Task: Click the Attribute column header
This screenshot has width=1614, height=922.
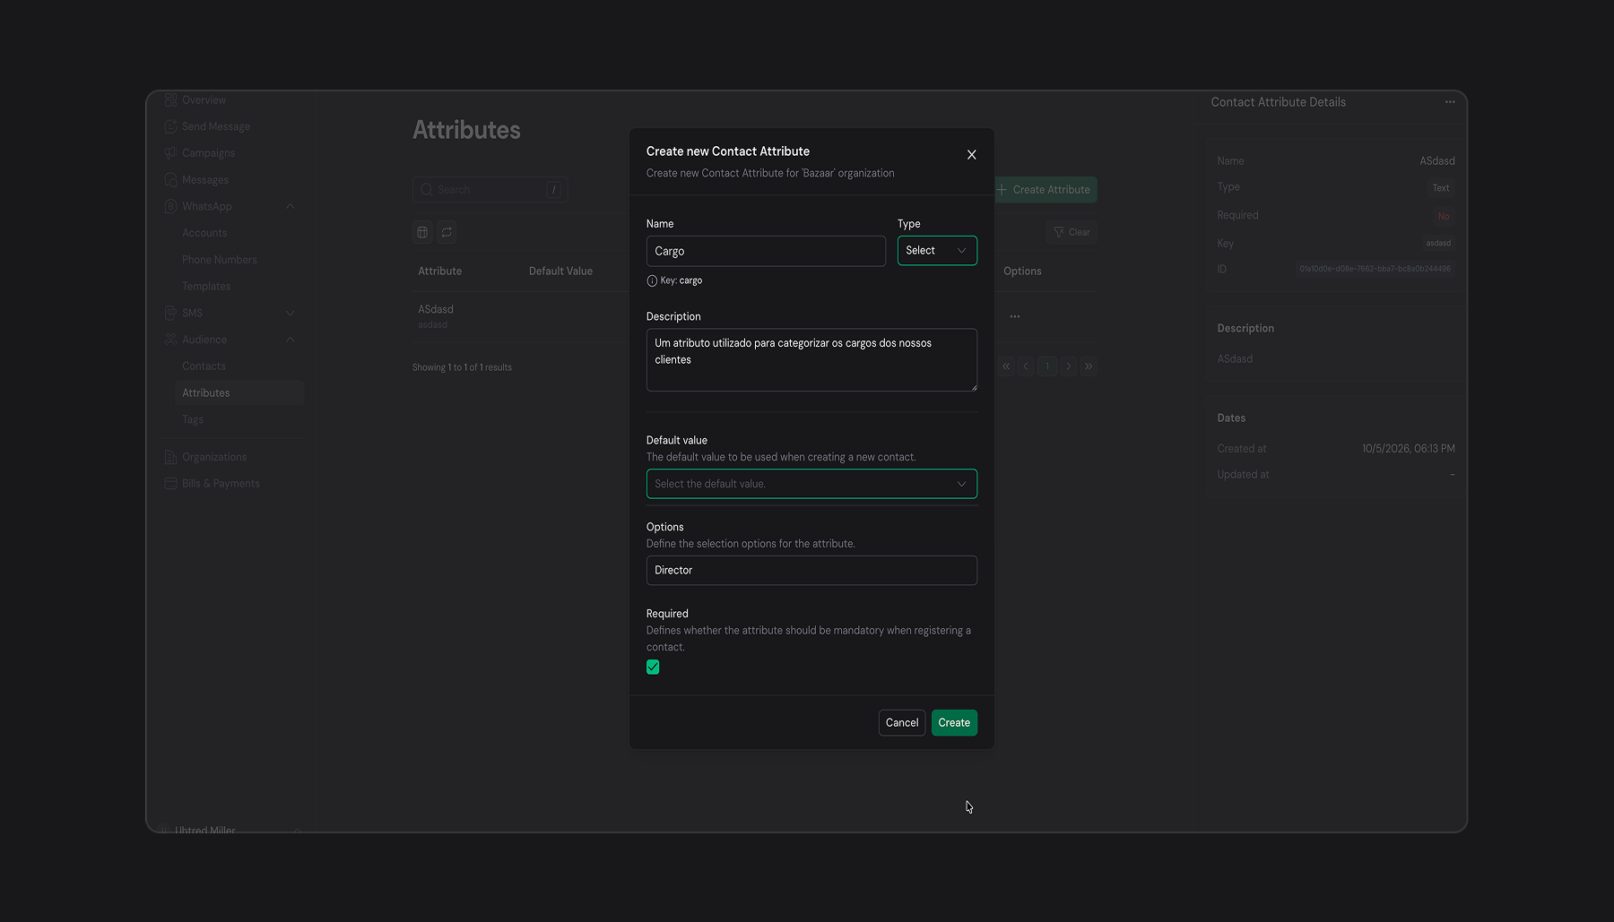Action: (440, 271)
